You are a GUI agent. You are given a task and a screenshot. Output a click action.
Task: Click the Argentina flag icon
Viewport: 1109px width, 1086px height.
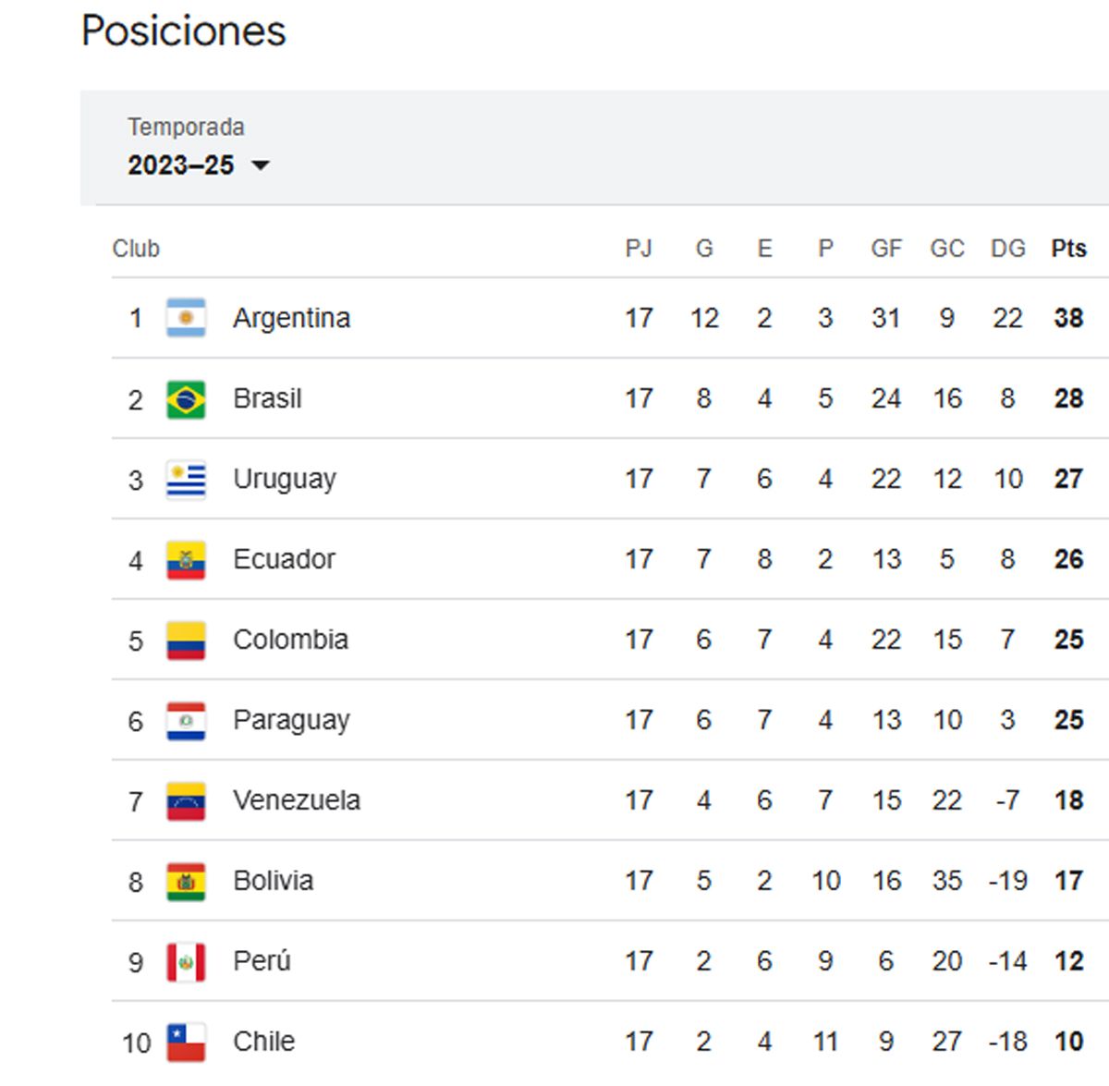[x=186, y=318]
